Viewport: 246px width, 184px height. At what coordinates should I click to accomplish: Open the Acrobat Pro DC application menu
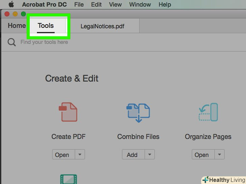tap(44, 4)
